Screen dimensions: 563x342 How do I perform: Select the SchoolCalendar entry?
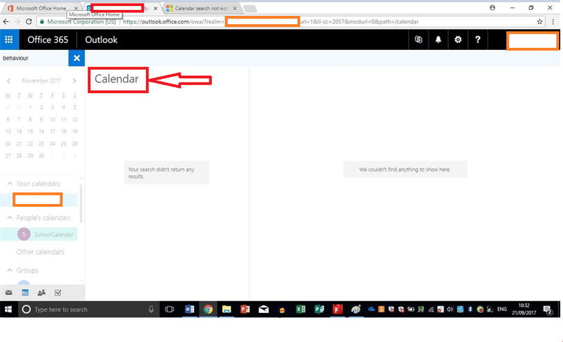coord(39,234)
